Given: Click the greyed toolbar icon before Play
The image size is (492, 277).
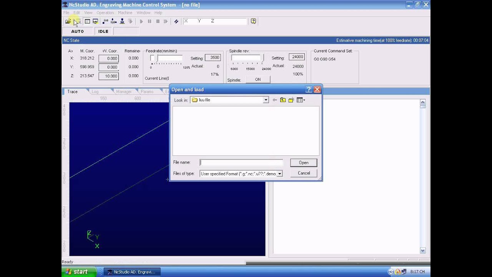Looking at the screenshot, I should tap(130, 22).
